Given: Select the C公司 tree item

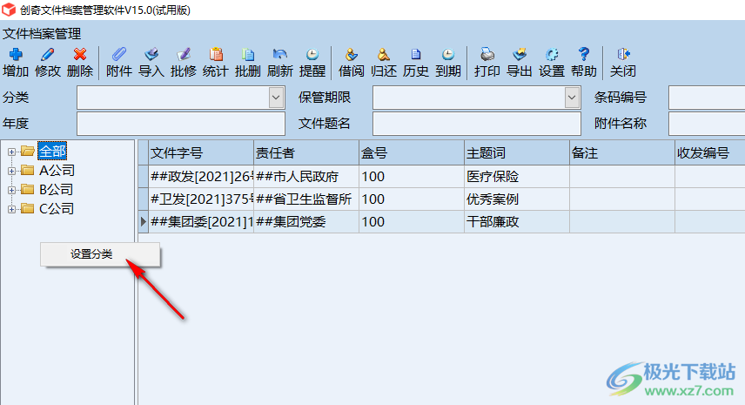Looking at the screenshot, I should click(56, 208).
